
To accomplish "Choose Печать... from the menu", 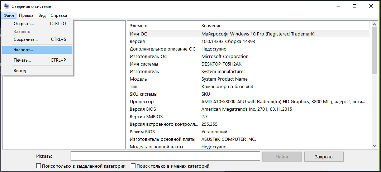I will [37, 60].
